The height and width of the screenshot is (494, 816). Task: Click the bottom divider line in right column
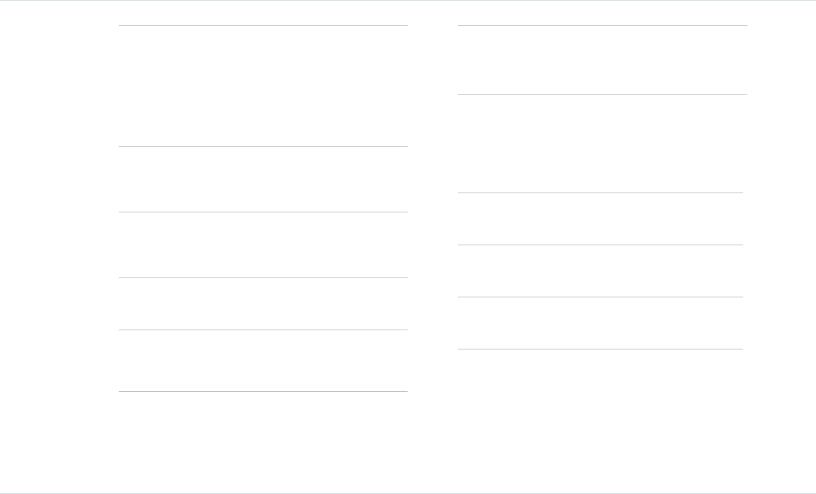pos(600,349)
